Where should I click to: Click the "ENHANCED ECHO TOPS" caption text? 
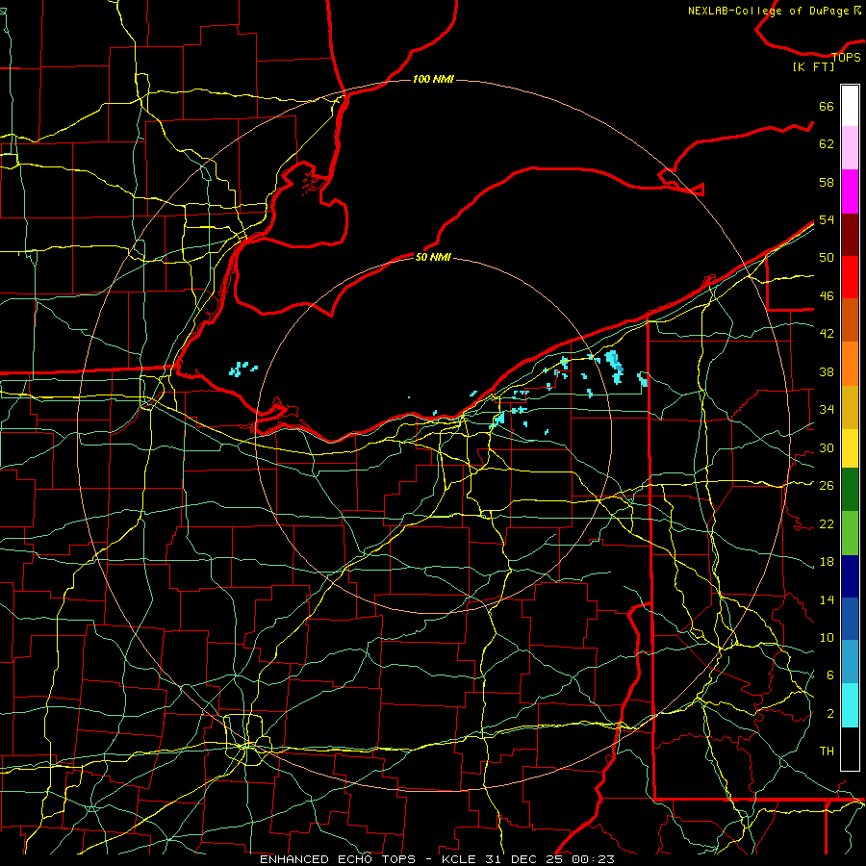click(x=338, y=859)
